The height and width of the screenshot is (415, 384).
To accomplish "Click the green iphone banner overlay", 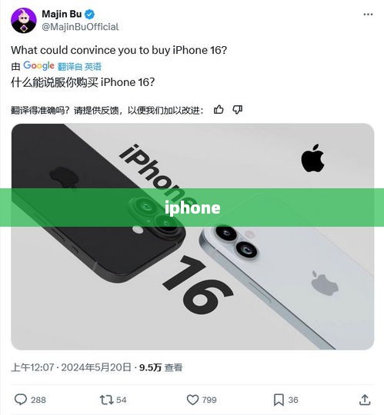I will tap(192, 207).
